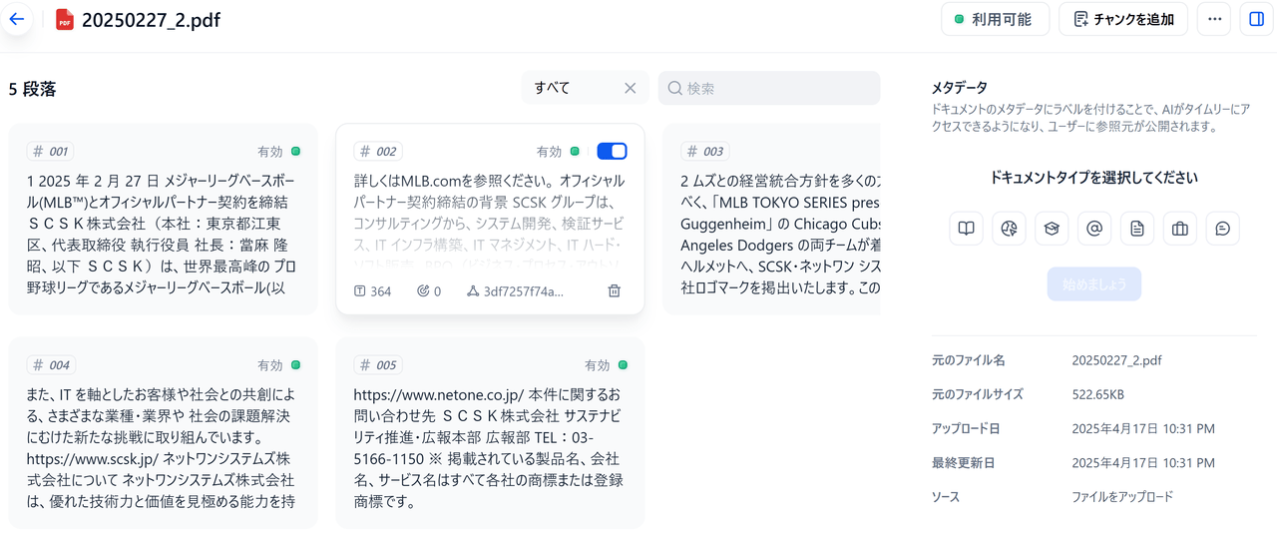
Task: Open chunk card #005
Action: tap(490, 433)
